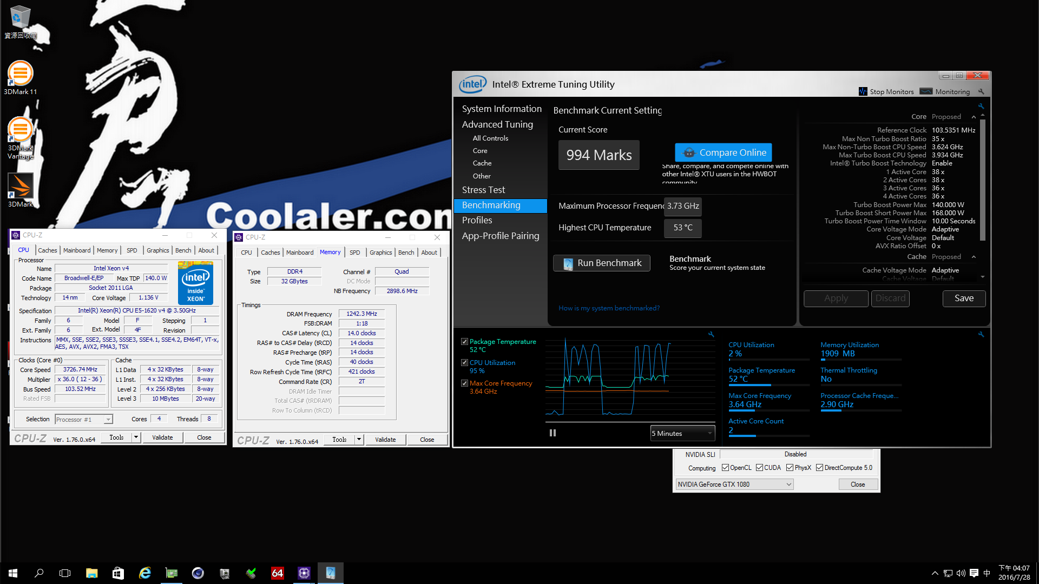Open the 5 Minutes time range dropdown
This screenshot has height=584, width=1039.
click(x=682, y=433)
